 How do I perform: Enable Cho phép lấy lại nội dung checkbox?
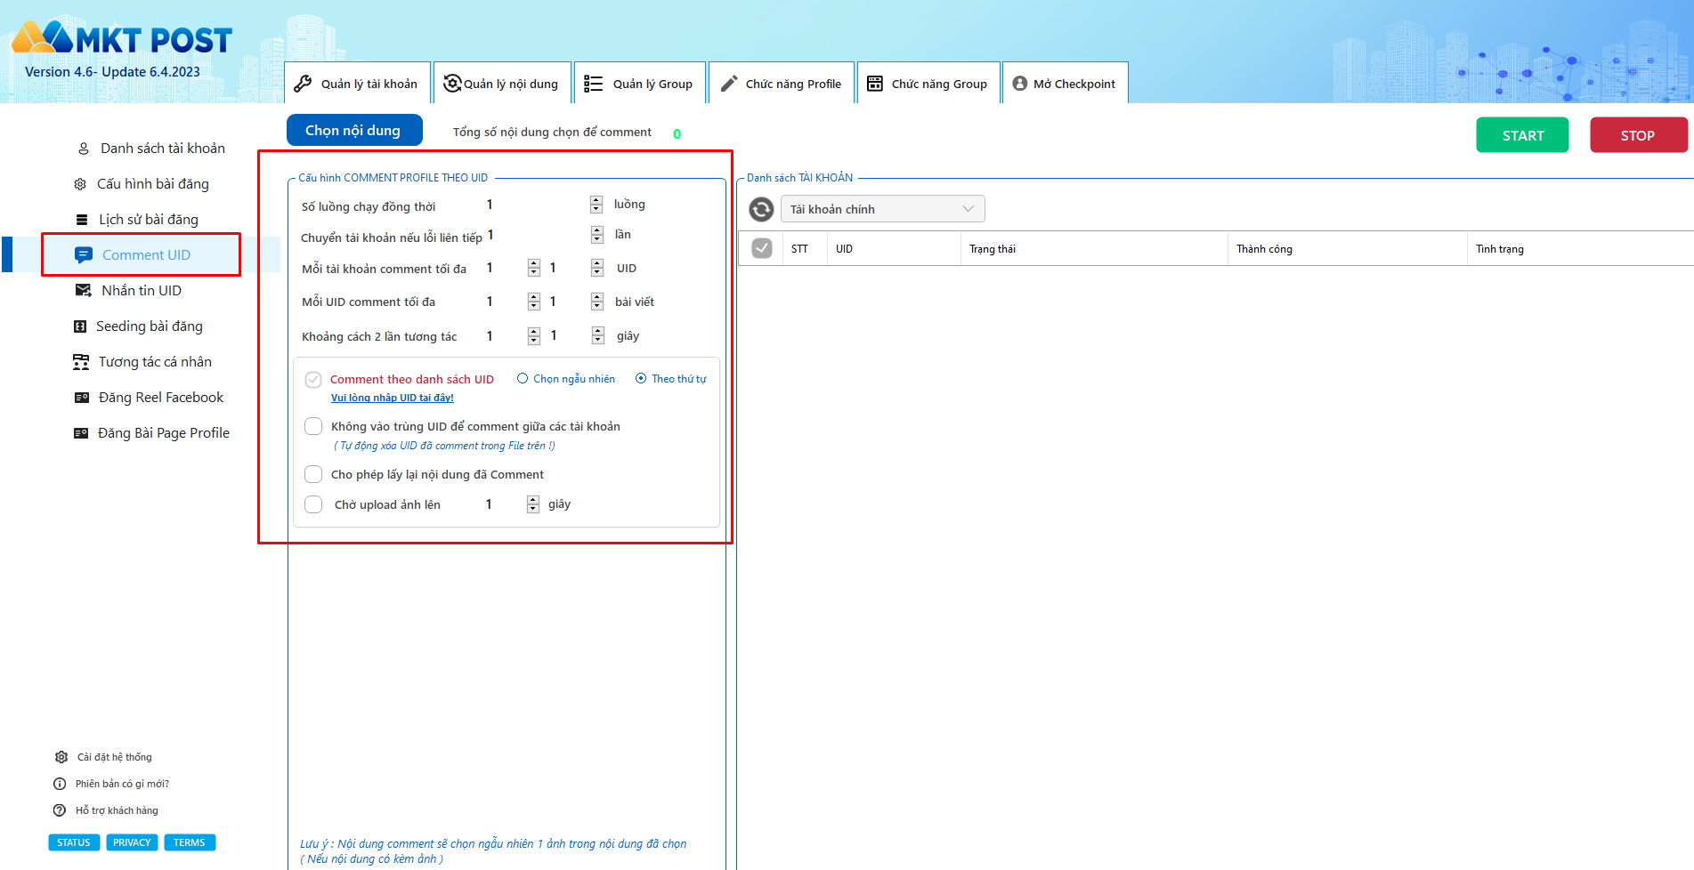[313, 474]
